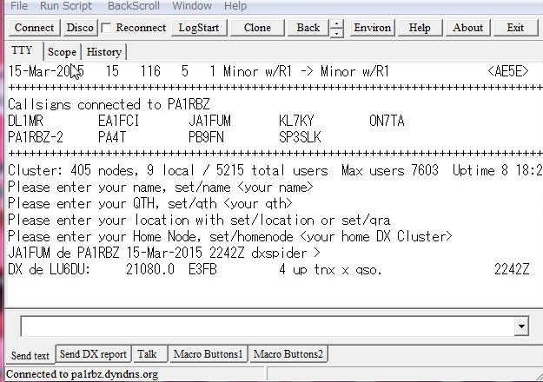Start logging with LogStart button

[199, 28]
